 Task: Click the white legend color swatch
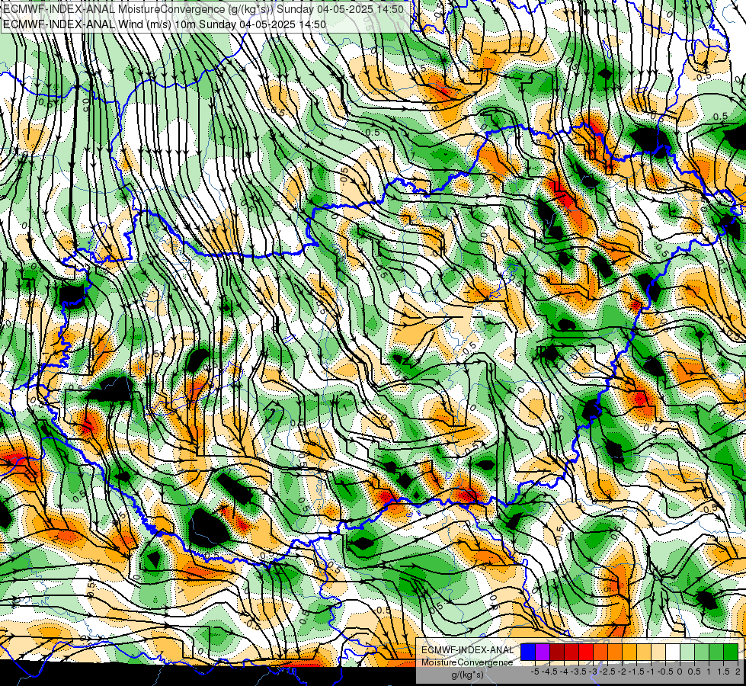click(x=673, y=652)
